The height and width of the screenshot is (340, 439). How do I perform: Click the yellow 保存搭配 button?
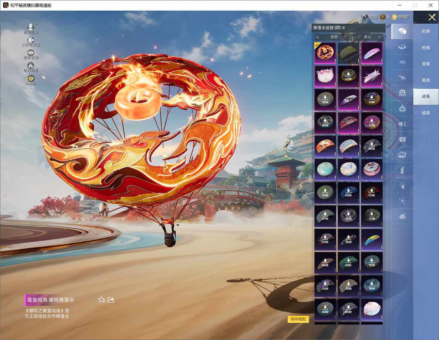pyautogui.click(x=298, y=319)
